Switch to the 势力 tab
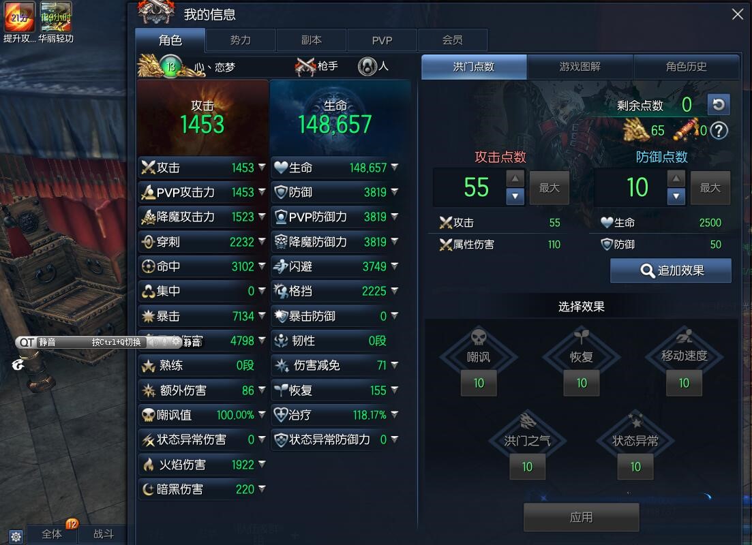This screenshot has height=545, width=752. (240, 40)
